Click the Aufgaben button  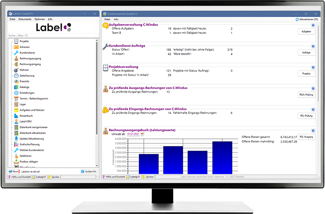[x=306, y=32]
